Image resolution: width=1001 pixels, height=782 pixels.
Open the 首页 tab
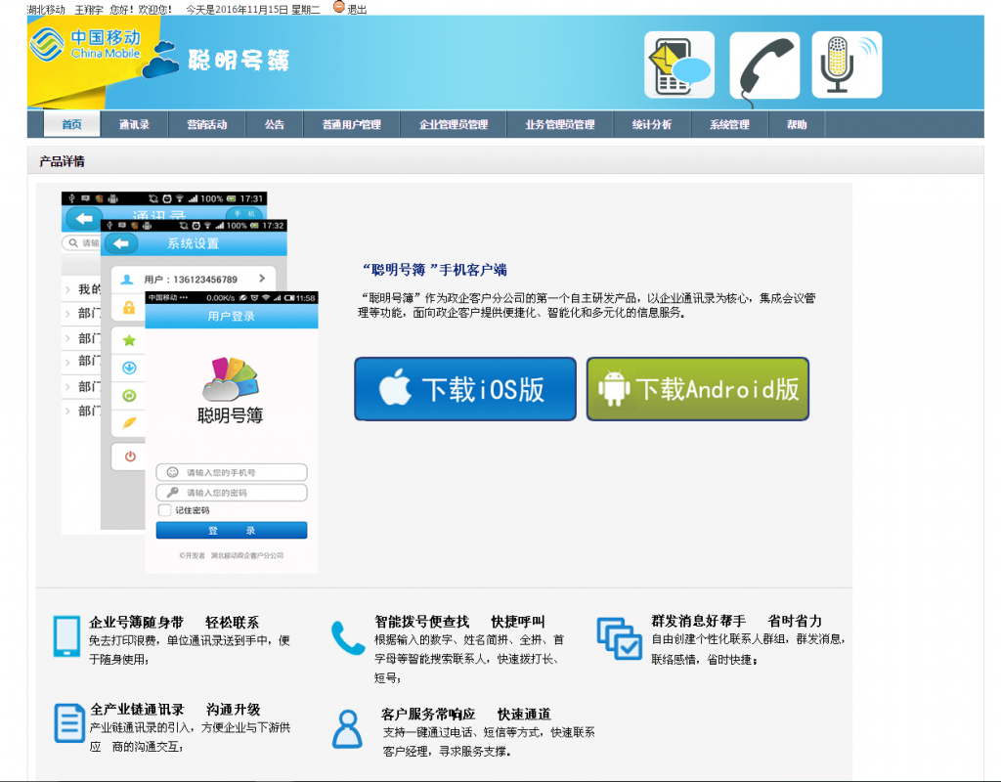pyautogui.click(x=71, y=124)
